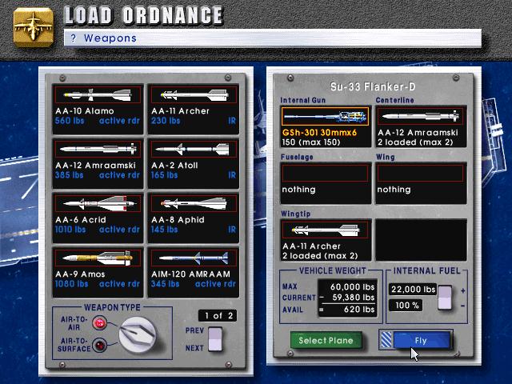Click the striped indicator beside Fly
The width and height of the screenshot is (512, 384).
386,340
